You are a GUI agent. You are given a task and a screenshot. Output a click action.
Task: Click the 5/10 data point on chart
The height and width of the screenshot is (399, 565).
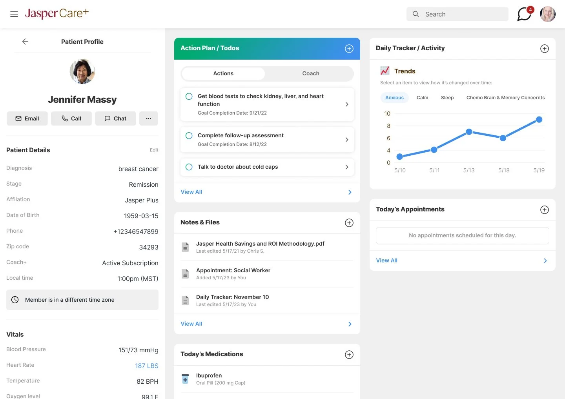click(x=400, y=157)
